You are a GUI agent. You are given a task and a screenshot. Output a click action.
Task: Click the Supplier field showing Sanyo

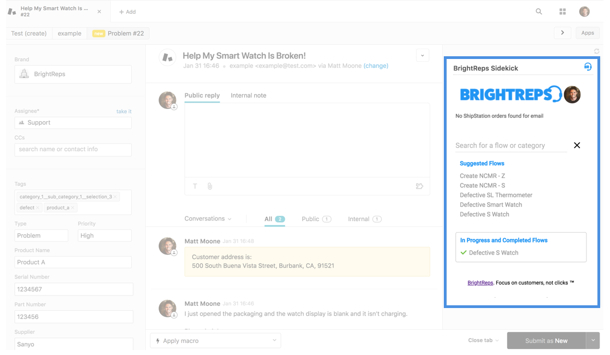[74, 344]
